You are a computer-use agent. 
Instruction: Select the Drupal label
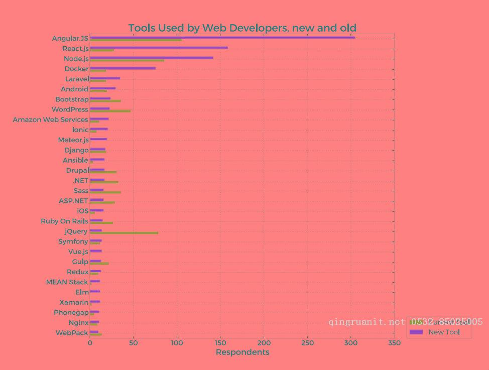pyautogui.click(x=78, y=171)
